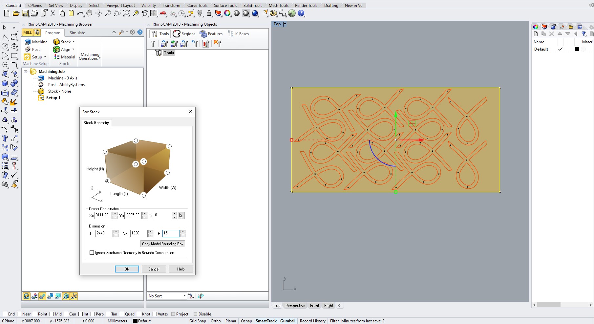This screenshot has height=324, width=594.
Task: Enable the Near osnap checkbox
Action: (x=19, y=314)
